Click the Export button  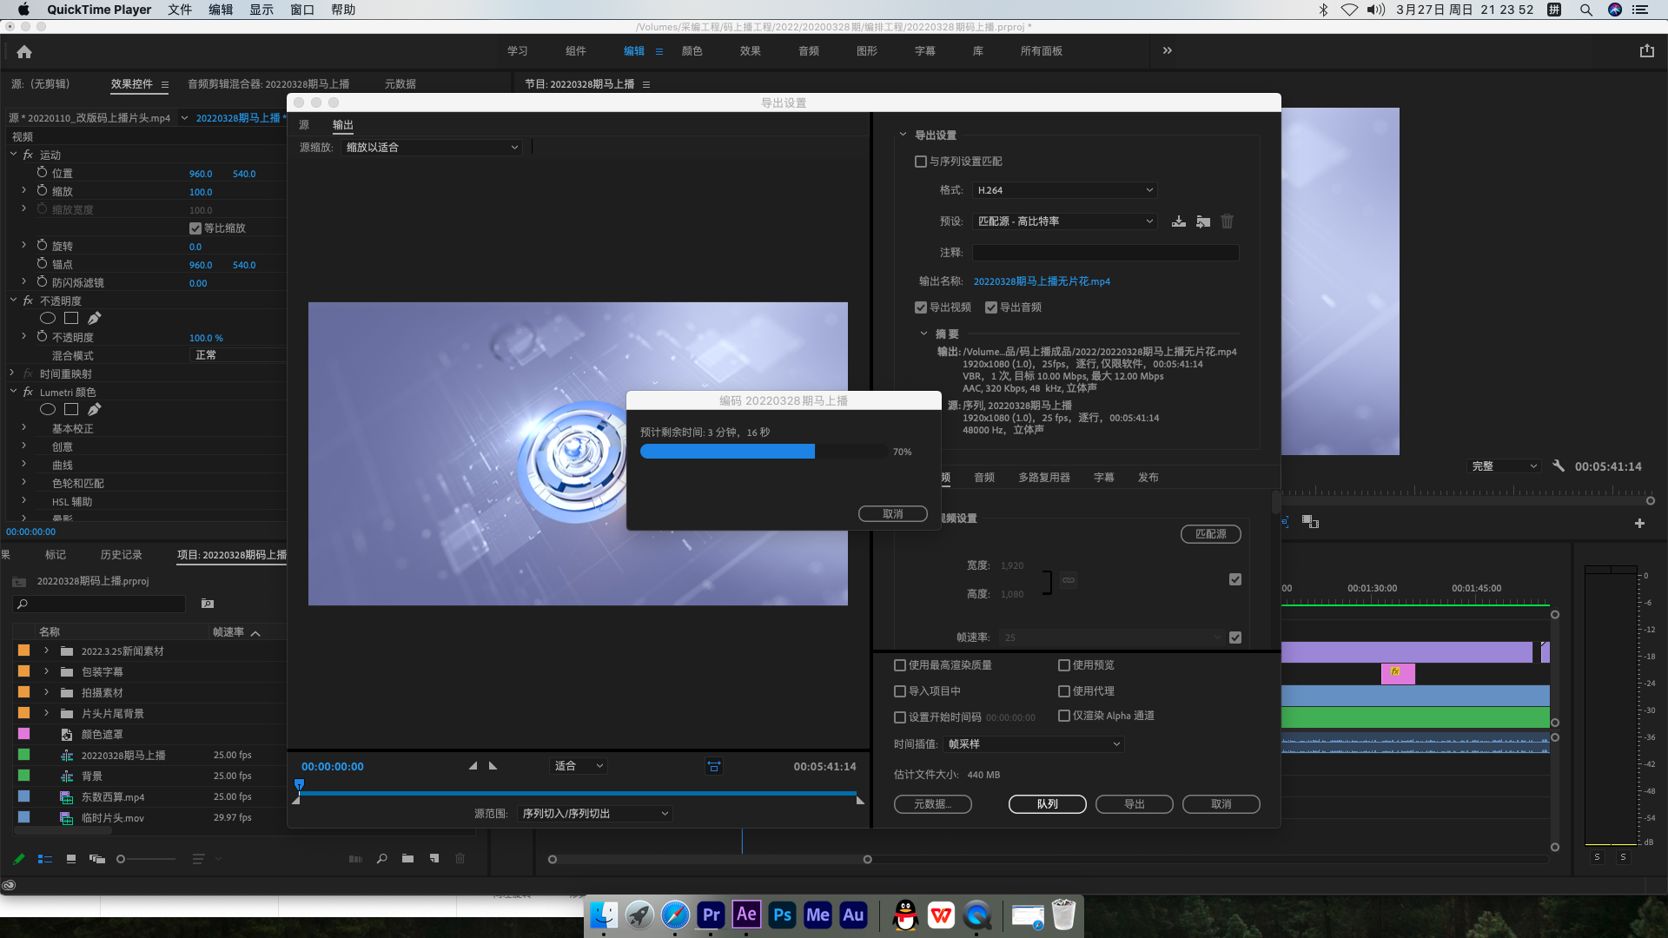pyautogui.click(x=1135, y=804)
